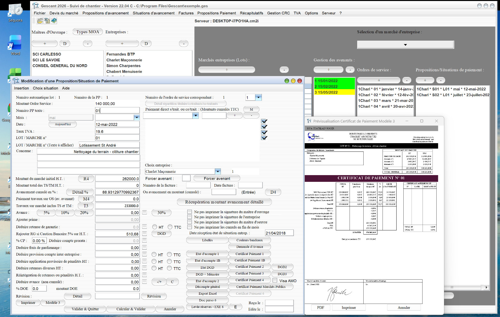Open the 'Devis du marché' menu
Image resolution: width=500 pixels, height=317 pixels.
point(64,13)
